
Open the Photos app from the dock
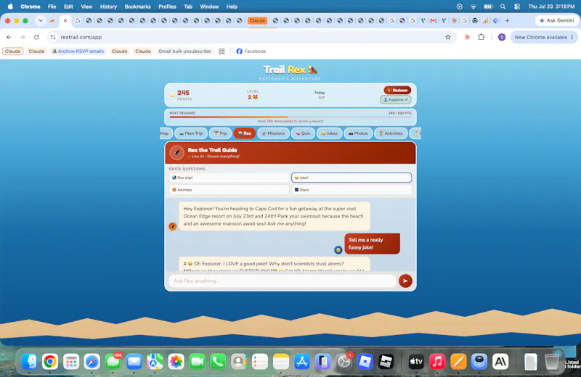[x=176, y=362]
